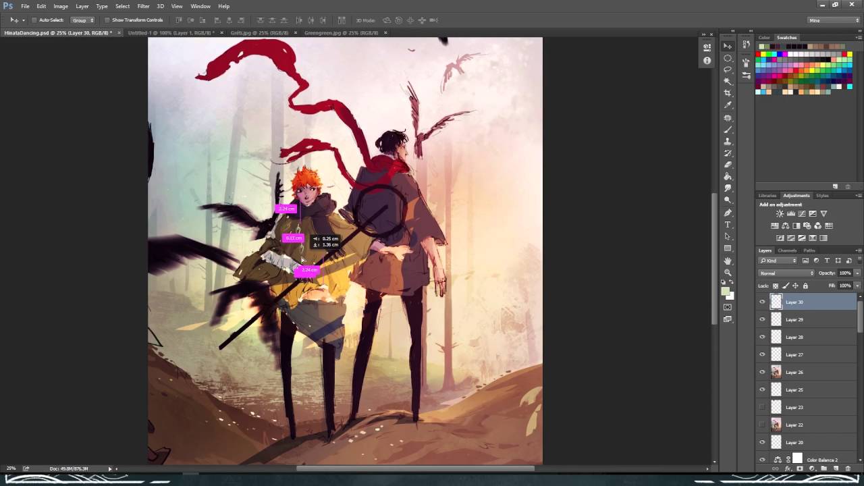Image resolution: width=864 pixels, height=486 pixels.
Task: Expand the Fill slider arrow
Action: [x=857, y=286]
